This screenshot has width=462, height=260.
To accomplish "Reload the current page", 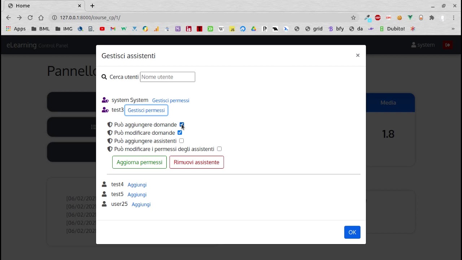I will (30, 18).
